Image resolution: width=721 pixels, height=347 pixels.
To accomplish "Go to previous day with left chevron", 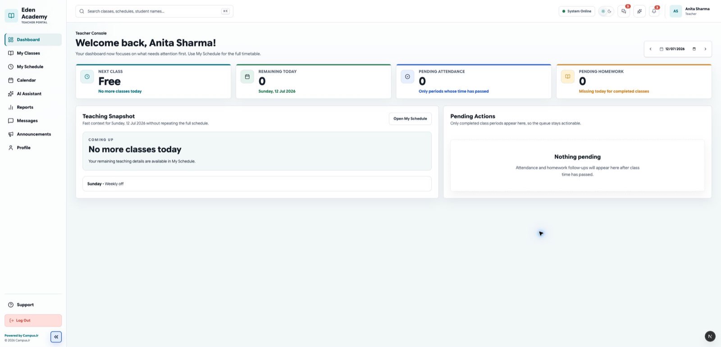I will [650, 49].
